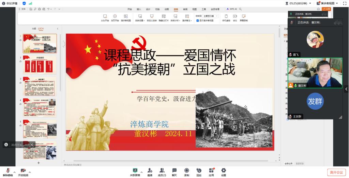Viewport: 349px width, 178px height.
Task: Open 演讲者视图 view layout dropdown
Action: [x=328, y=3]
